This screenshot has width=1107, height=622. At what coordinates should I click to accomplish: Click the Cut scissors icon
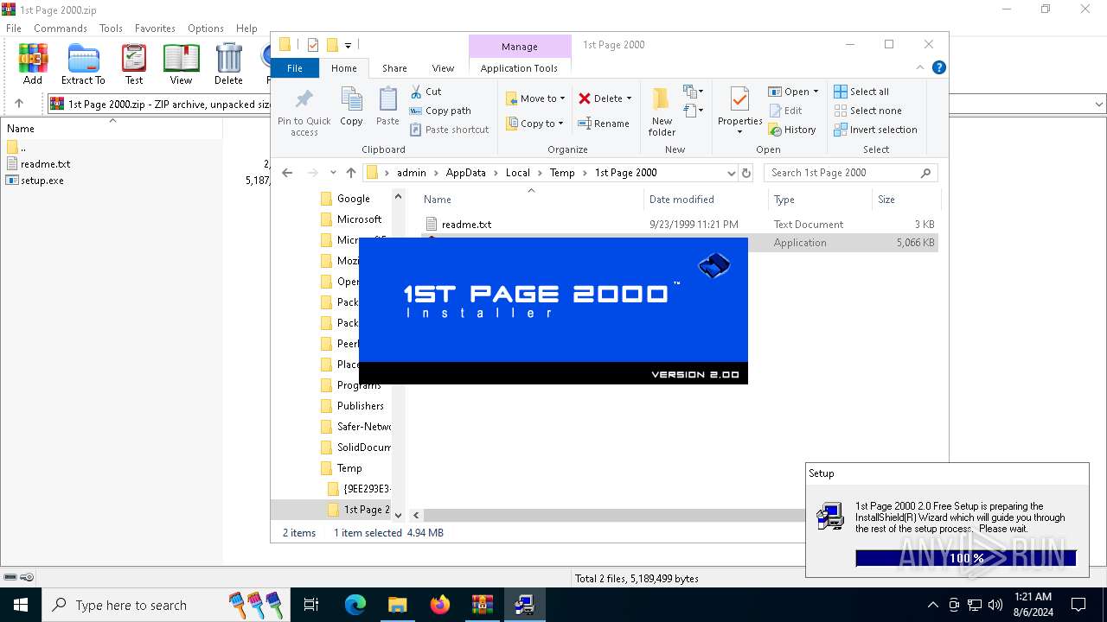[416, 92]
